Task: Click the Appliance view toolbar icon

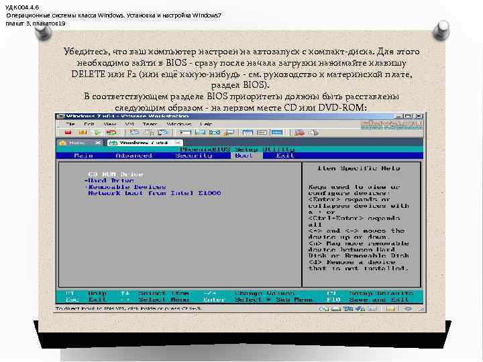Action: (x=262, y=132)
